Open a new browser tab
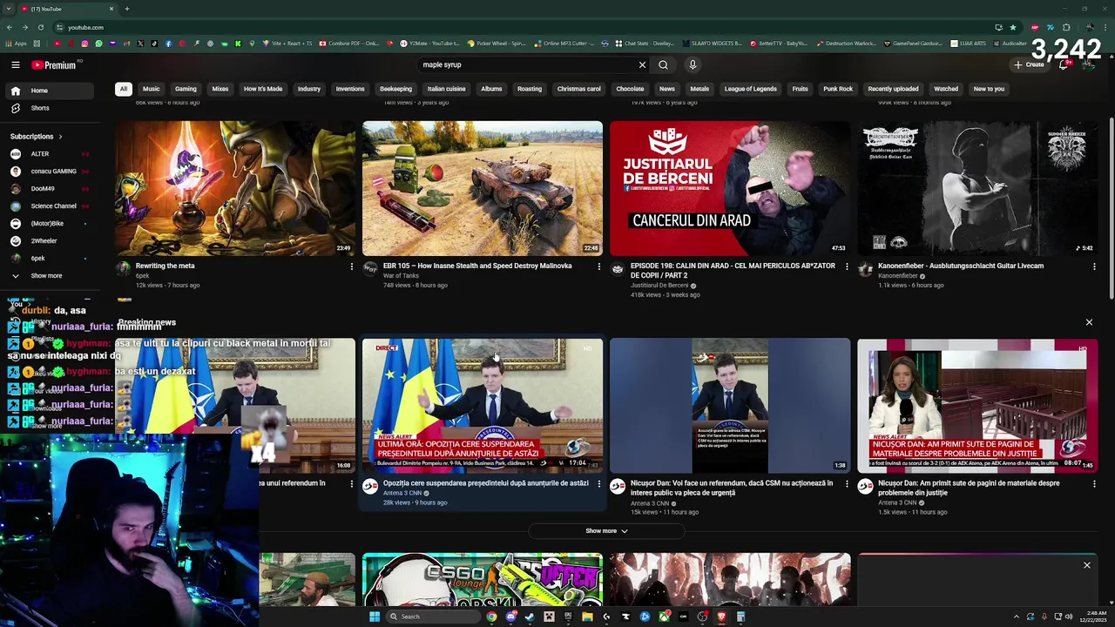Screen dimensions: 1115x627 126,9
